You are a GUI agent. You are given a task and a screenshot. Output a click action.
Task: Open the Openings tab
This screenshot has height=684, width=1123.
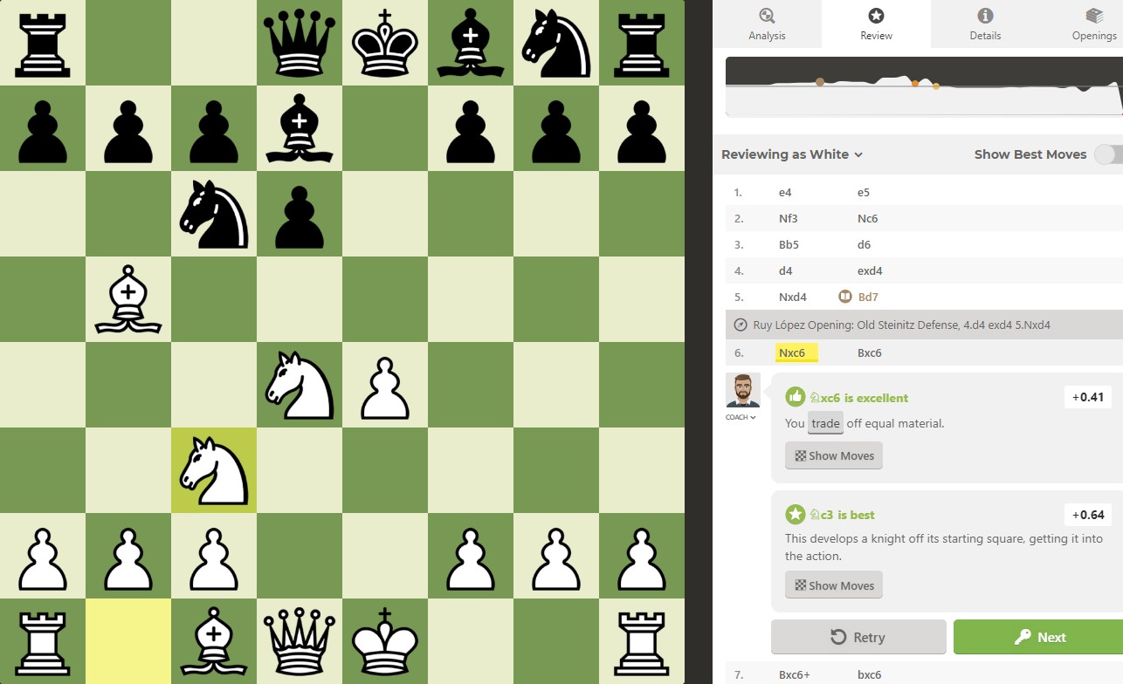(x=1093, y=24)
